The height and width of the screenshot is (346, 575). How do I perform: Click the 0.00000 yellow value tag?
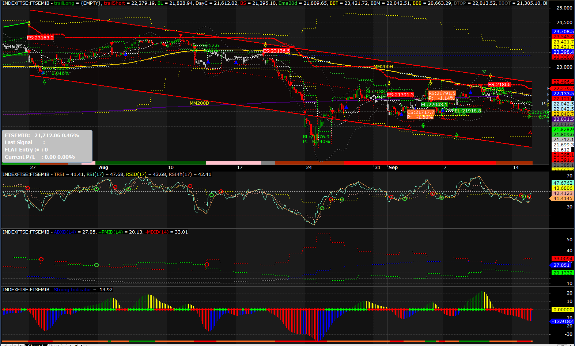[563, 310]
